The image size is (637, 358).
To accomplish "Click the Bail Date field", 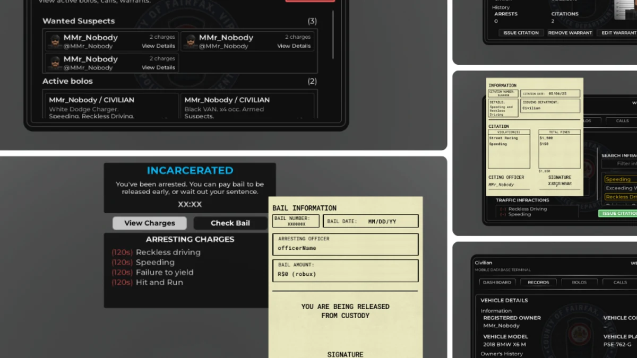I will [x=371, y=221].
